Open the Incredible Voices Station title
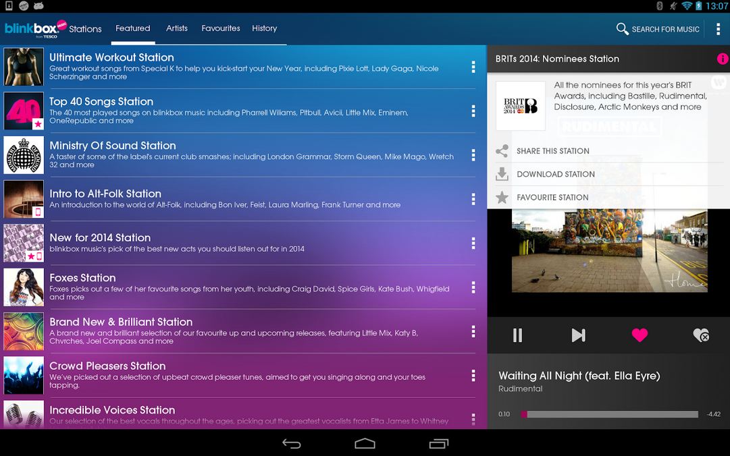This screenshot has width=730, height=456. [112, 410]
